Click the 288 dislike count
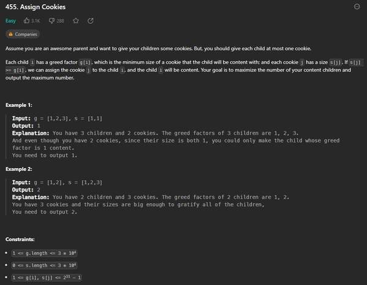This screenshot has height=285, width=367. (x=61, y=21)
